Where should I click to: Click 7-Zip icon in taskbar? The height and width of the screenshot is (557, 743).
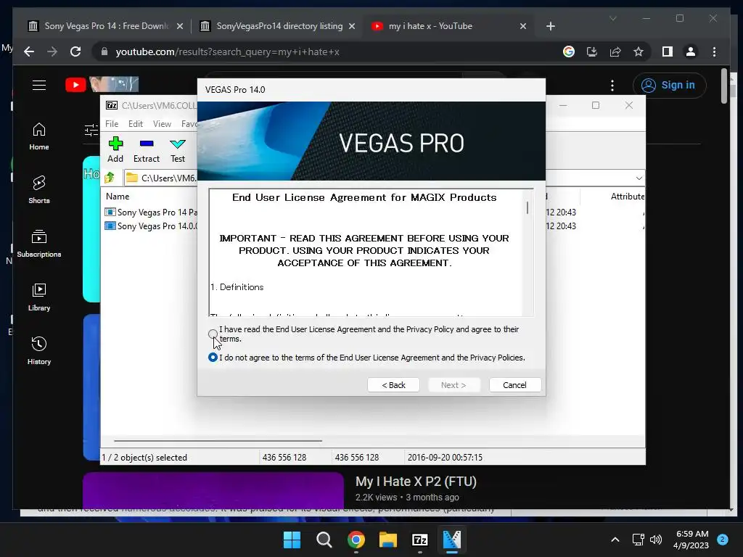click(x=420, y=540)
